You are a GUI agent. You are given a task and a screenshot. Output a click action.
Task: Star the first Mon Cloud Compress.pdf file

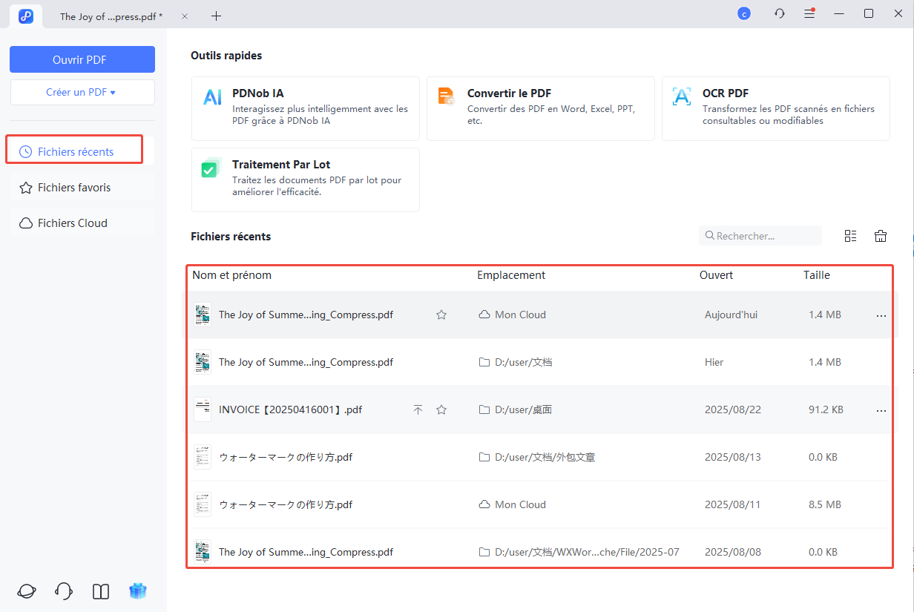pyautogui.click(x=441, y=315)
